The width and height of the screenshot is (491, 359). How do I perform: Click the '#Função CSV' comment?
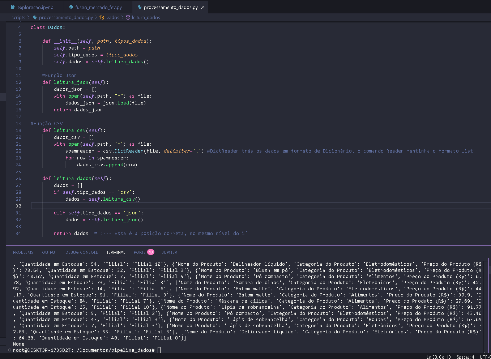tap(47, 124)
